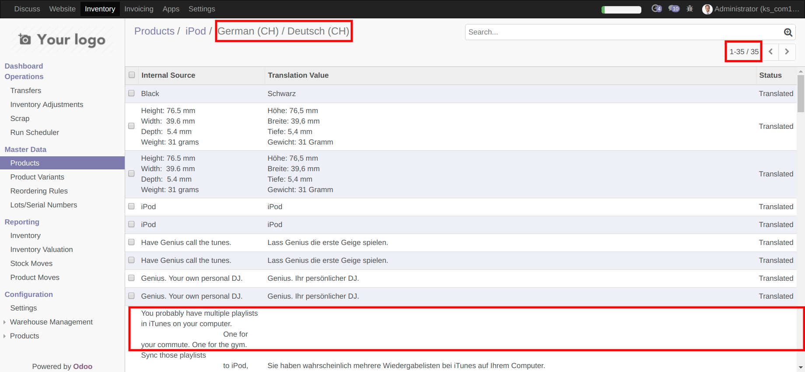The image size is (805, 372).
Task: Check second 'Have Genius call the tunes' row
Action: tap(131, 260)
